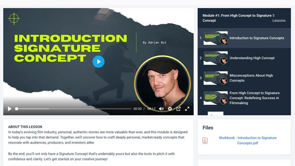Click the PDF file icon under Files
Viewport: 295px width, 166px height.
205,141
